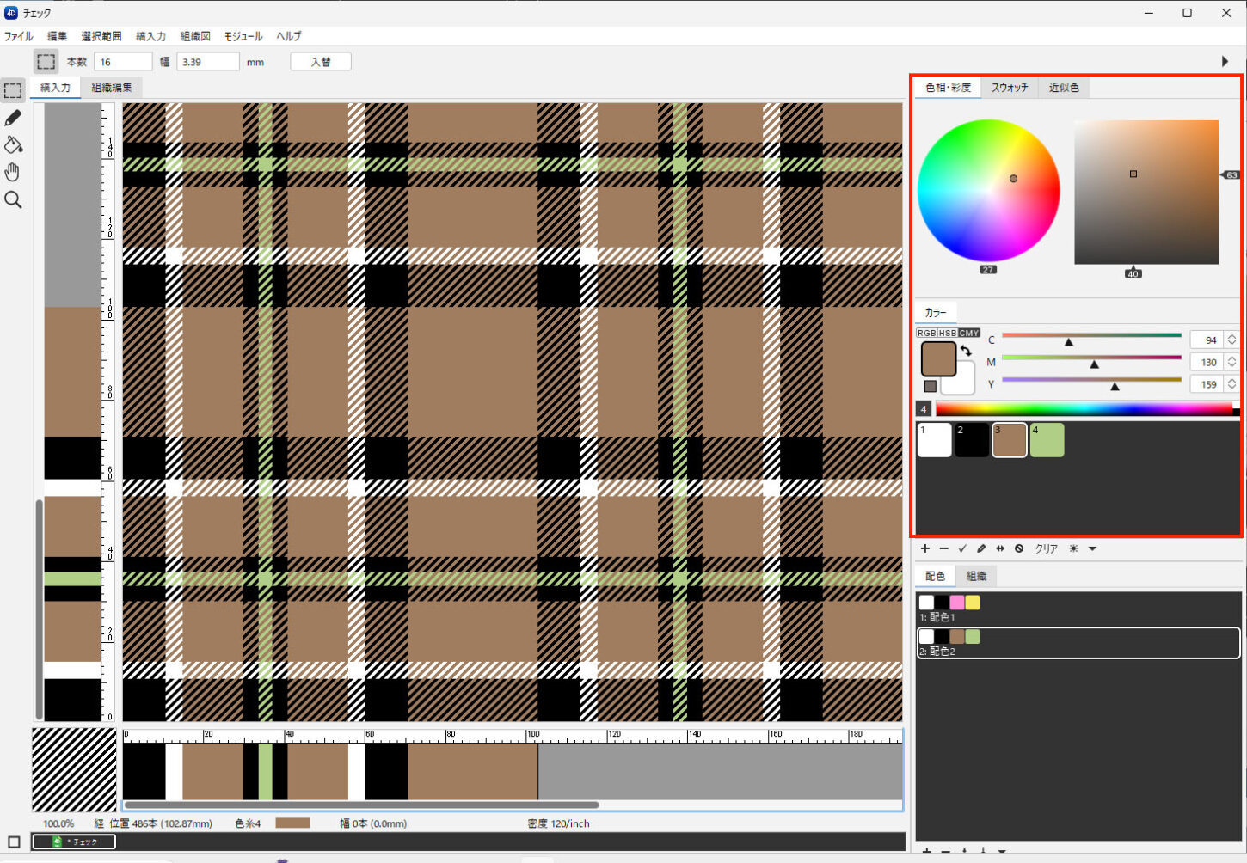Switch color mode to RGB

click(x=926, y=333)
